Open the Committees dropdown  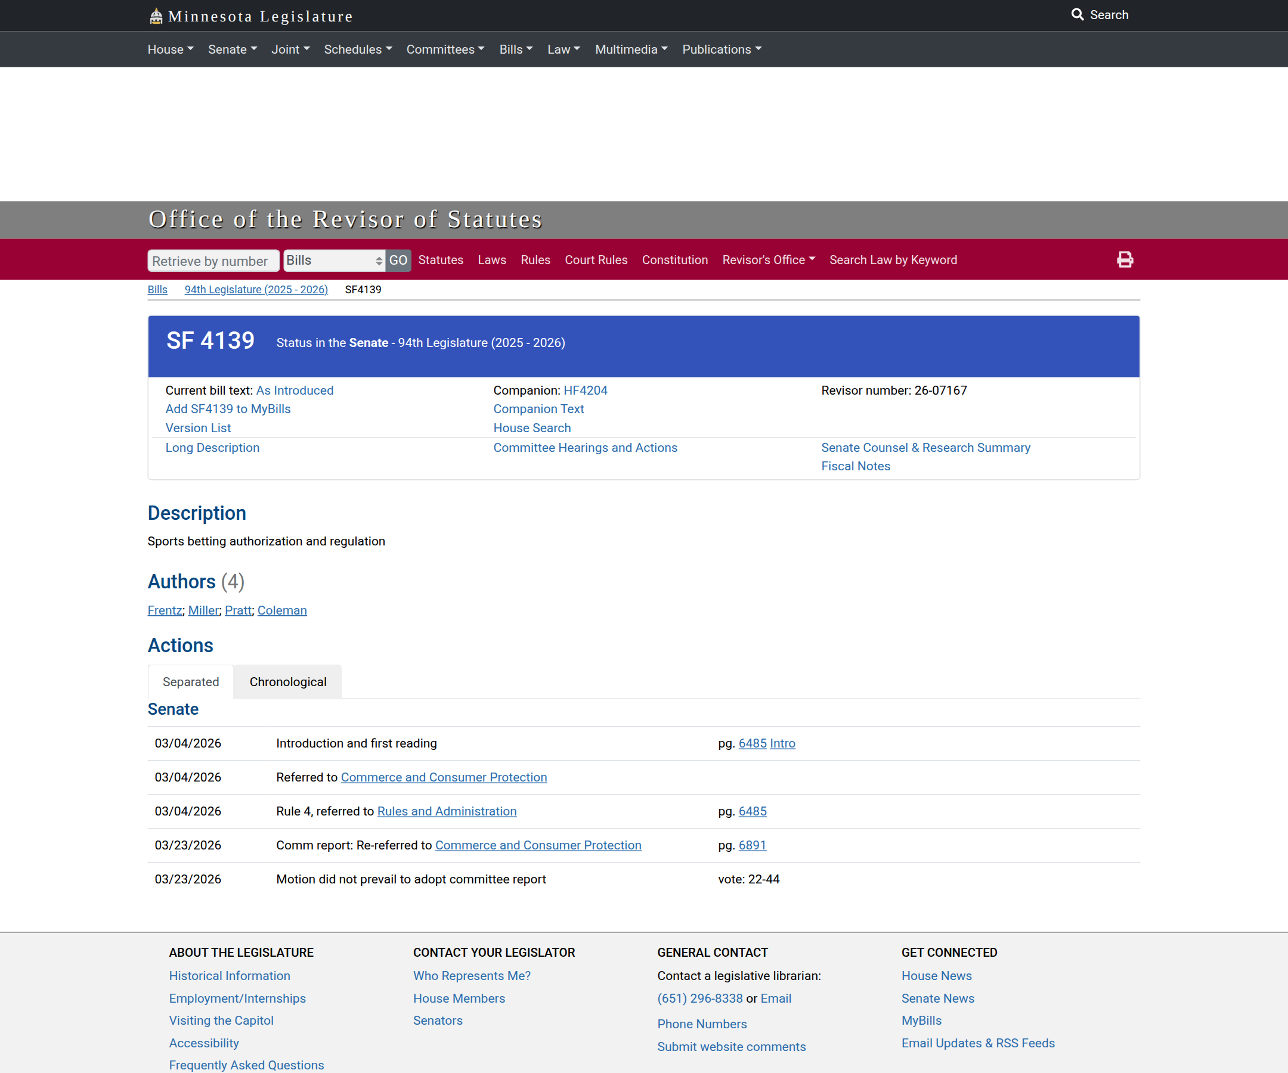click(445, 49)
